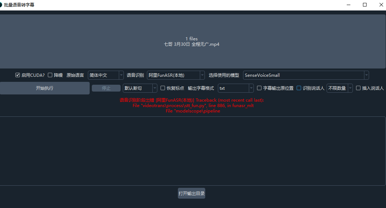Enable the 插入说话人 checkbox
This screenshot has height=208, width=386.
point(358,88)
